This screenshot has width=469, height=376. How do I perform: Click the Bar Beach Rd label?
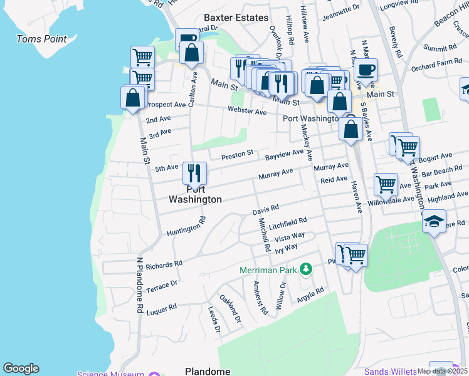pyautogui.click(x=442, y=170)
